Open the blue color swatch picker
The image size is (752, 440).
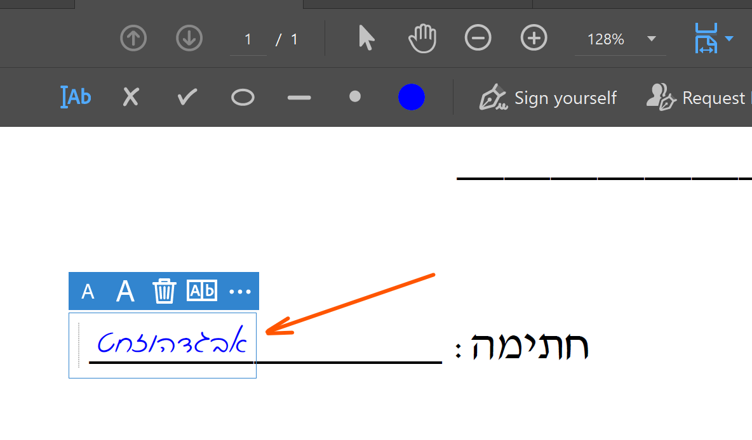pyautogui.click(x=412, y=97)
